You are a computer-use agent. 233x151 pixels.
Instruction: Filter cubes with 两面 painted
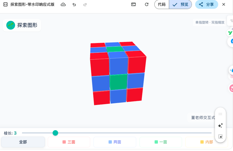(115, 142)
